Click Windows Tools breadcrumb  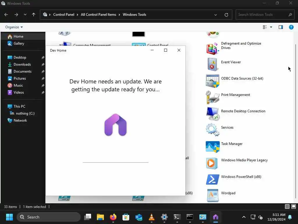(134, 15)
